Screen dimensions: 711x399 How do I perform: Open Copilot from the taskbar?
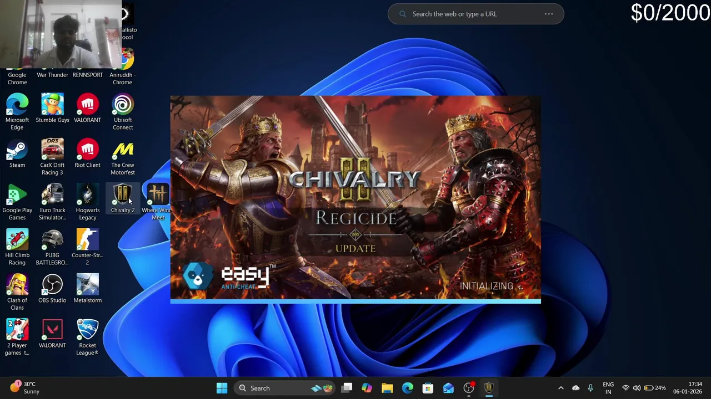click(367, 388)
